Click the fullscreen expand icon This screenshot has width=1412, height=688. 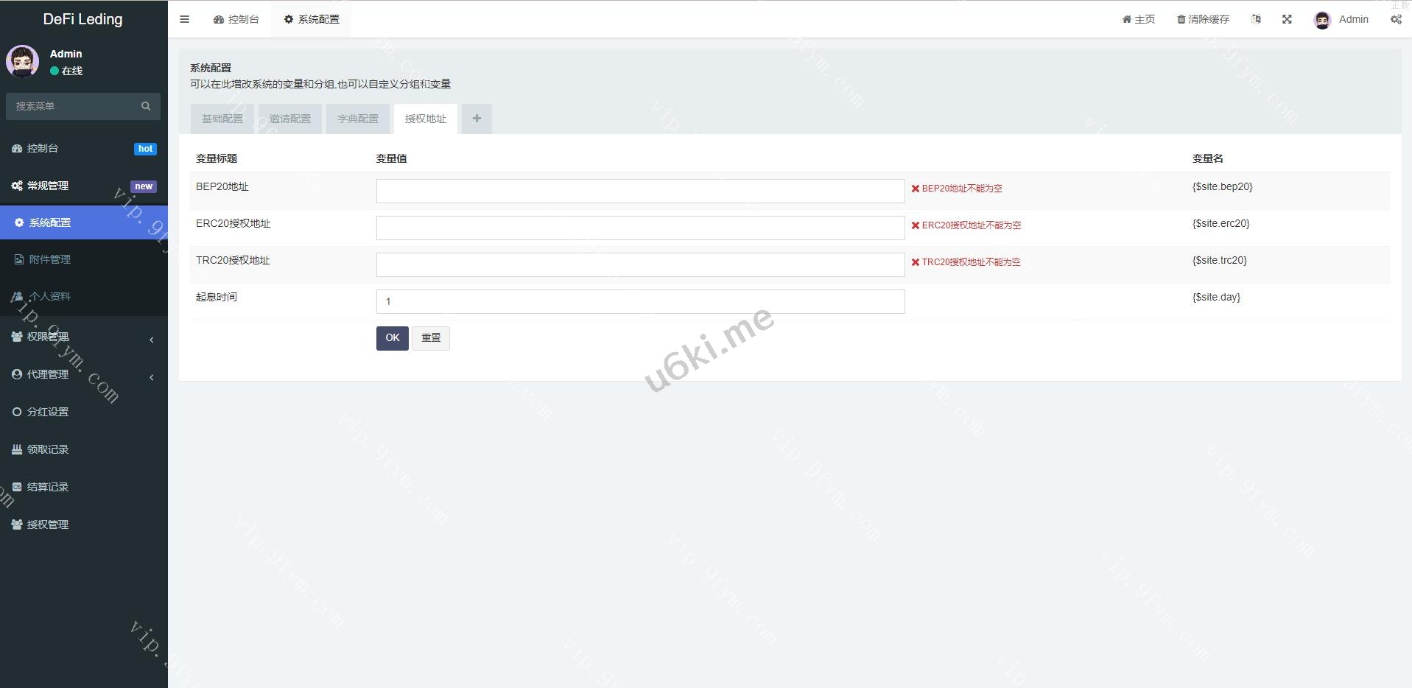(x=1287, y=19)
